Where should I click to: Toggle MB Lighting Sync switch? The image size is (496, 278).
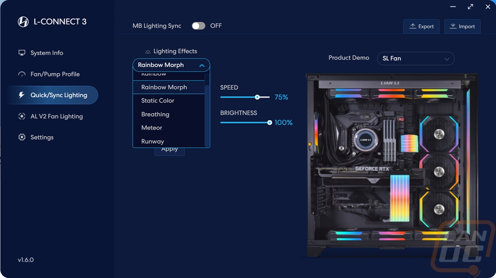coord(198,26)
